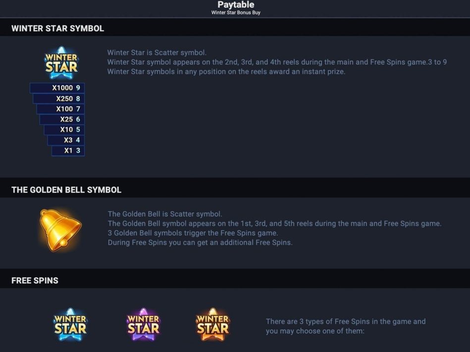Click the X25 6 payout row
The image size is (470, 352).
(x=62, y=119)
